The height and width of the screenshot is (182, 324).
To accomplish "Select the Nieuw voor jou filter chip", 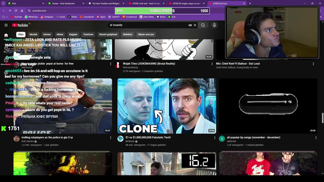I will coord(146,34).
